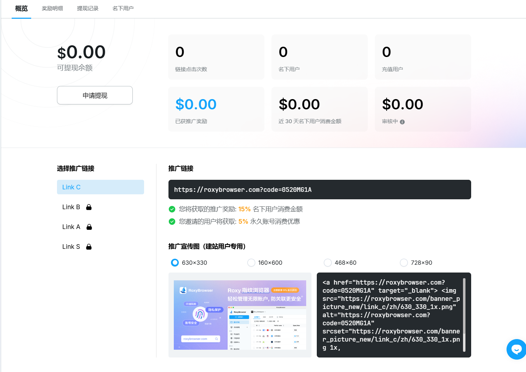Image resolution: width=526 pixels, height=372 pixels.
Task: Open the 提现记录 tab
Action: pyautogui.click(x=88, y=8)
